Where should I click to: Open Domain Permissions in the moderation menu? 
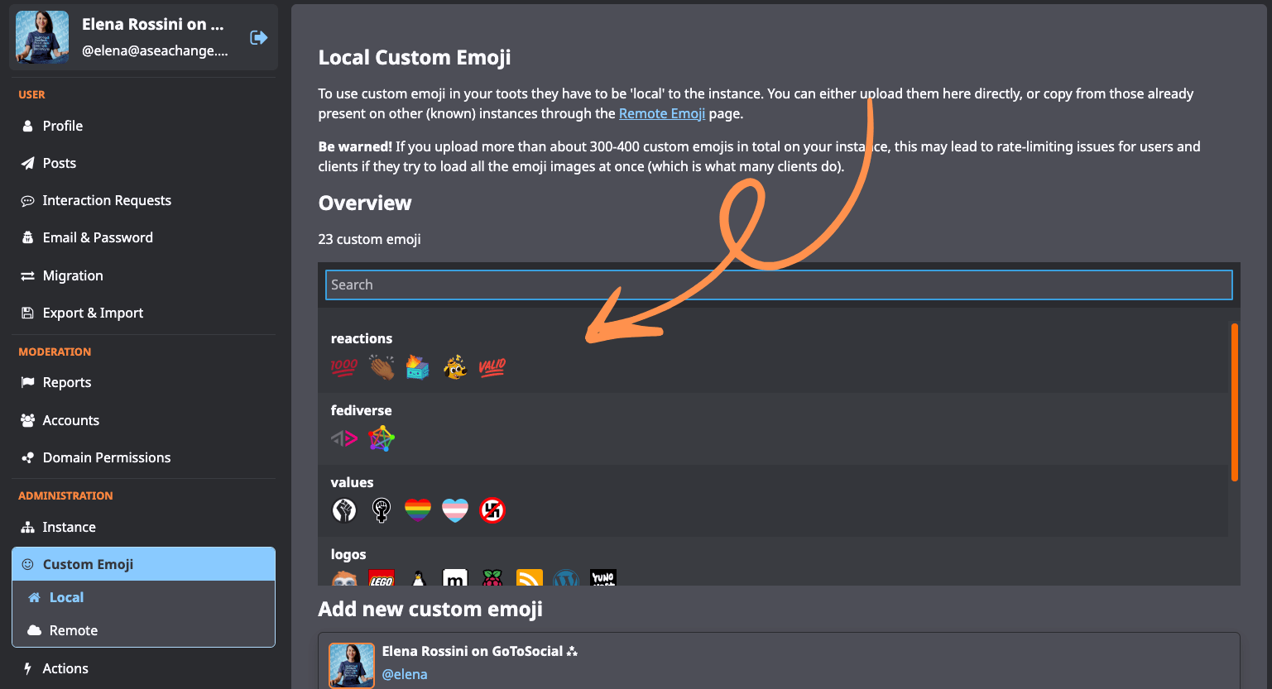coord(107,457)
